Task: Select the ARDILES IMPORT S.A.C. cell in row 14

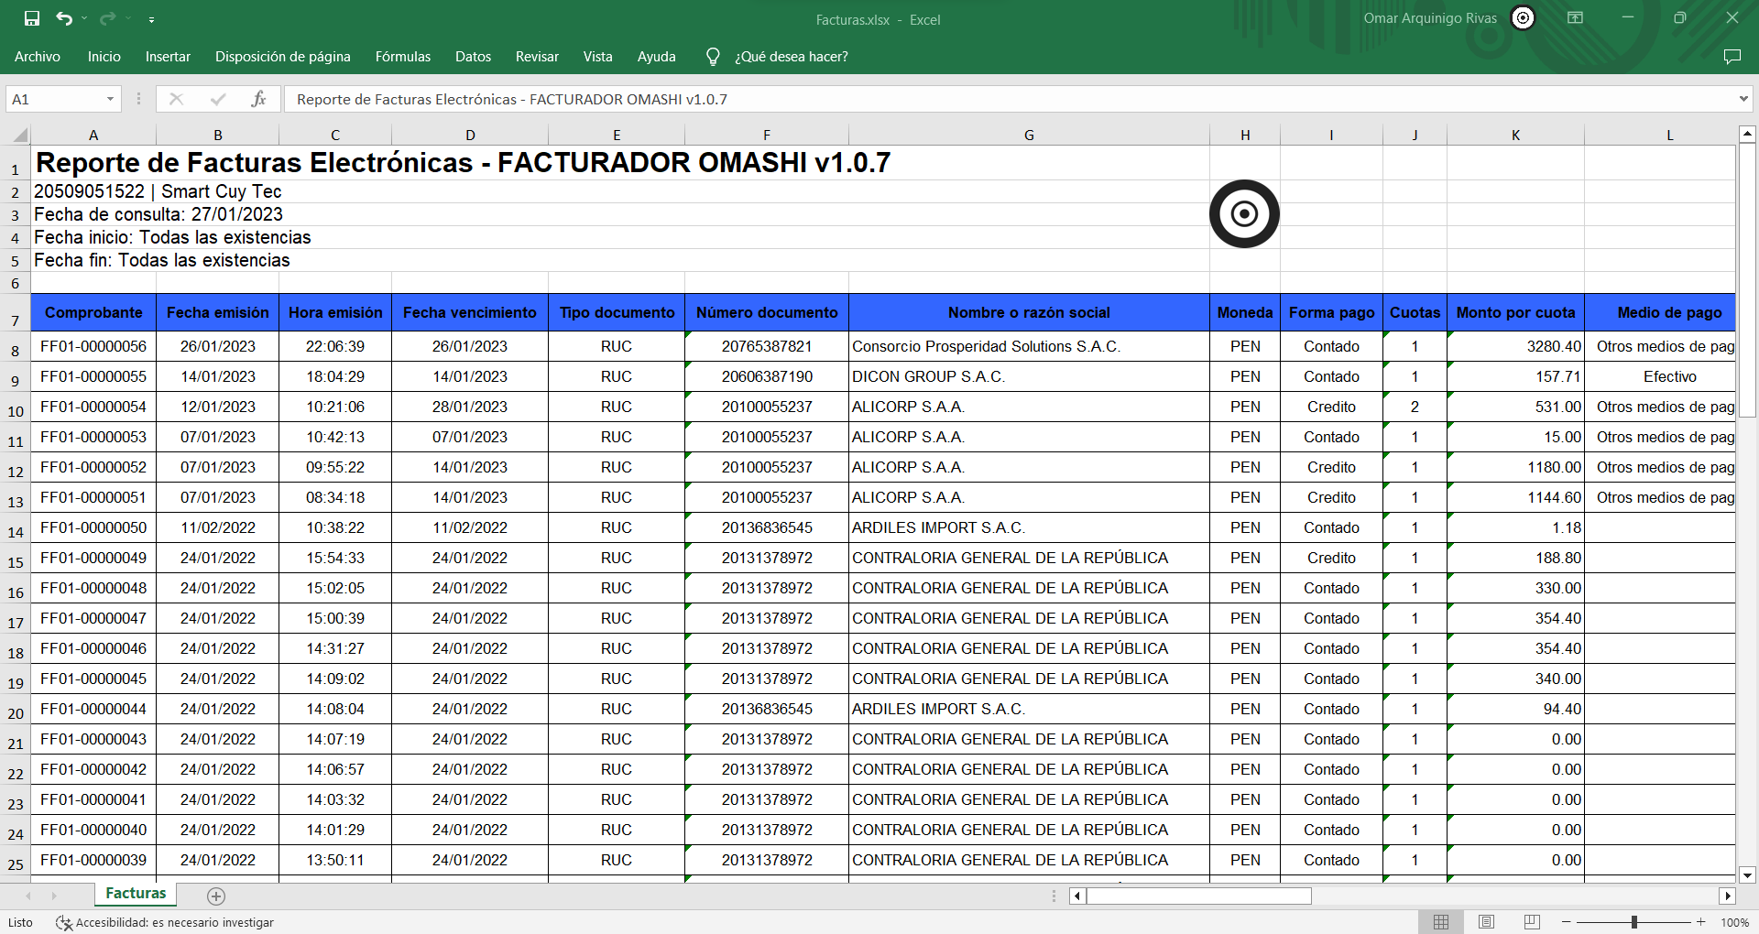Action: pos(1029,527)
